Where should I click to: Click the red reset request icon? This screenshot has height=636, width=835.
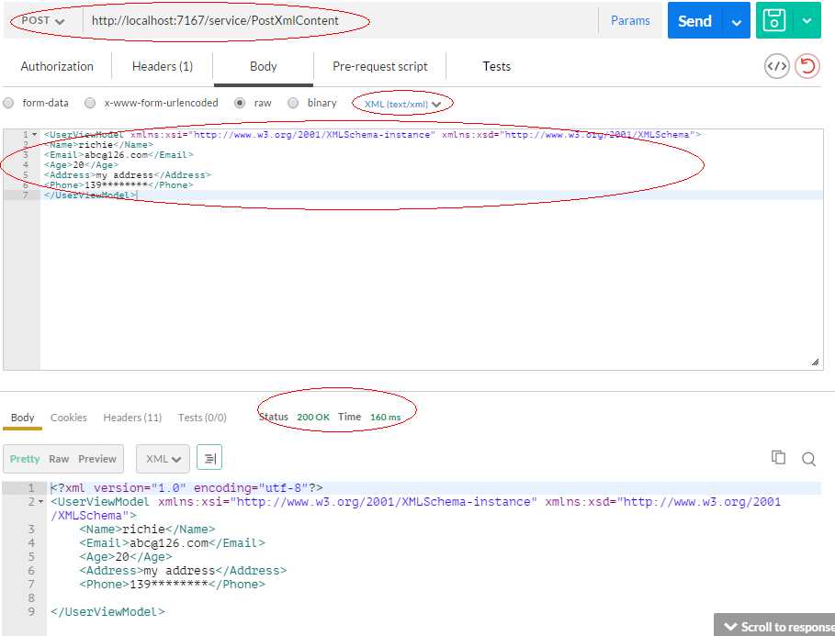tap(807, 66)
